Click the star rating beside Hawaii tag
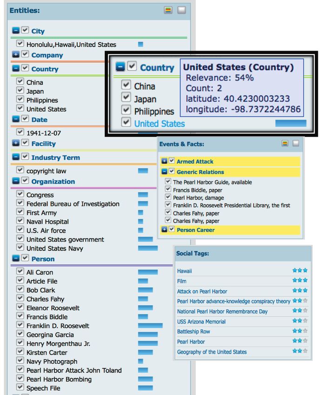The width and height of the screenshot is (321, 395). click(x=300, y=270)
